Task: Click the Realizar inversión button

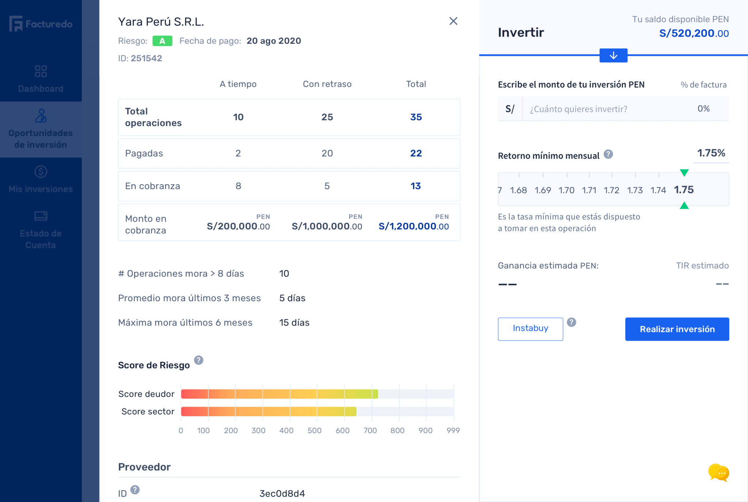Action: click(x=677, y=329)
